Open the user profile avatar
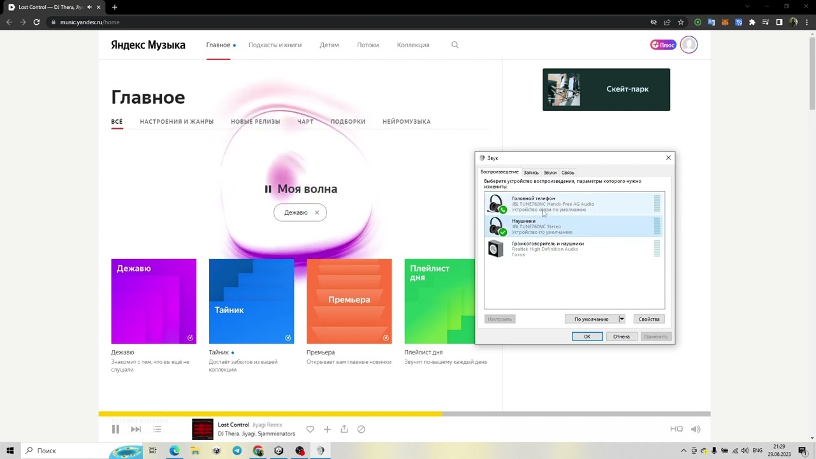Image resolution: width=816 pixels, height=459 pixels. point(688,45)
